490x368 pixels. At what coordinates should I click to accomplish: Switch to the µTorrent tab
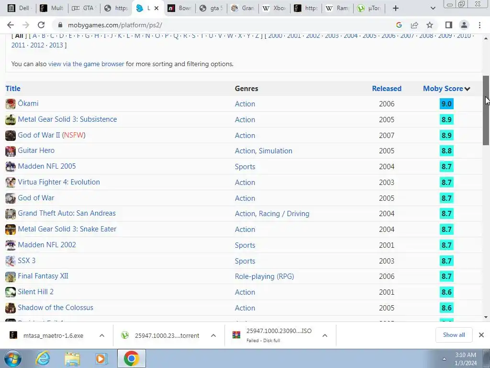pos(369,8)
